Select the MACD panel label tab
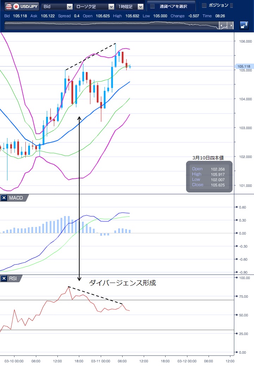Viewport: 254px width, 366px height. (x=16, y=198)
